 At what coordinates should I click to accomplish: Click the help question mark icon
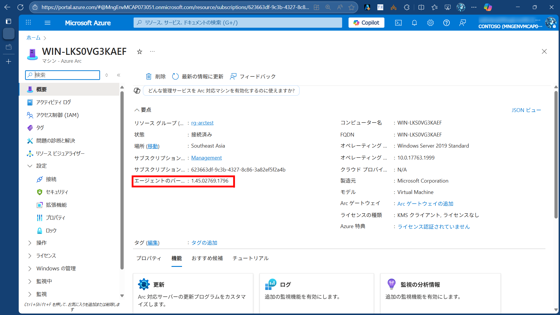point(446,23)
